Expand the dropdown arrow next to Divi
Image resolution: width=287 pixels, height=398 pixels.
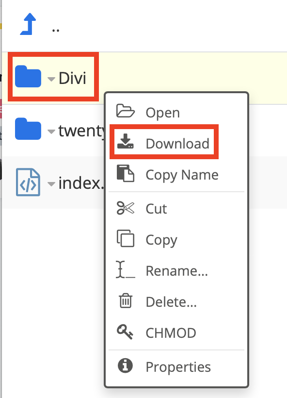tap(51, 79)
